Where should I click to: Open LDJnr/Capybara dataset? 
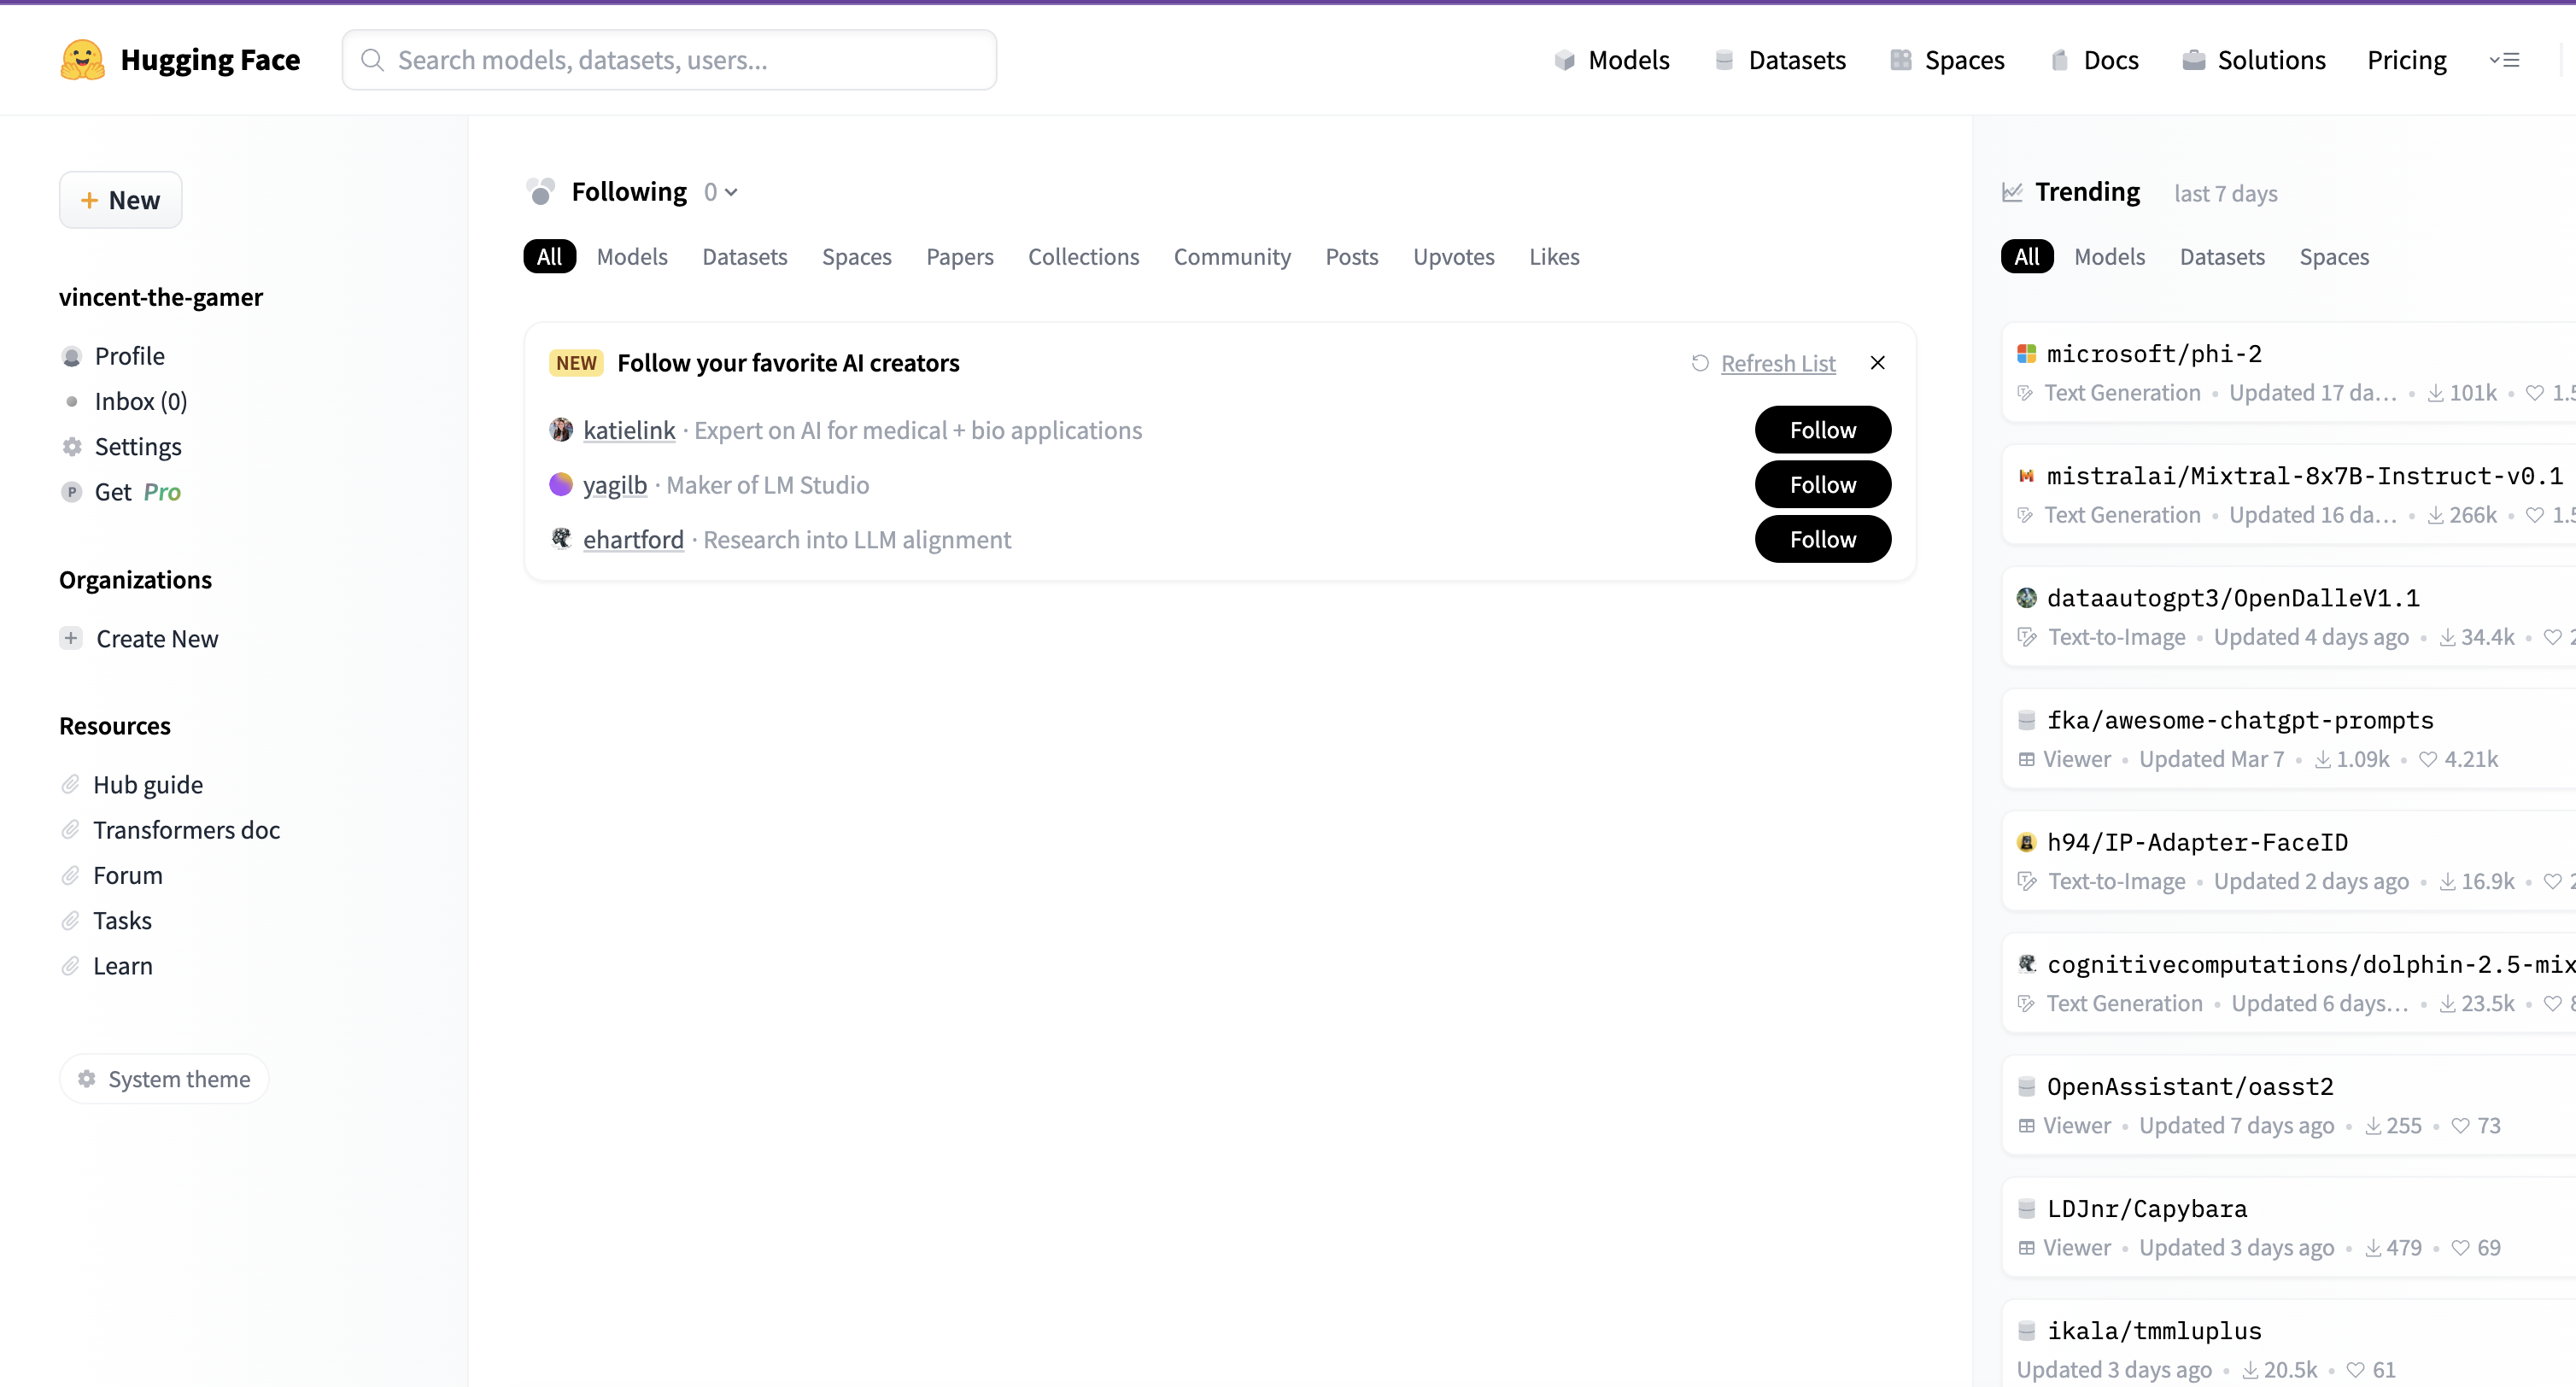pyautogui.click(x=2288, y=1227)
